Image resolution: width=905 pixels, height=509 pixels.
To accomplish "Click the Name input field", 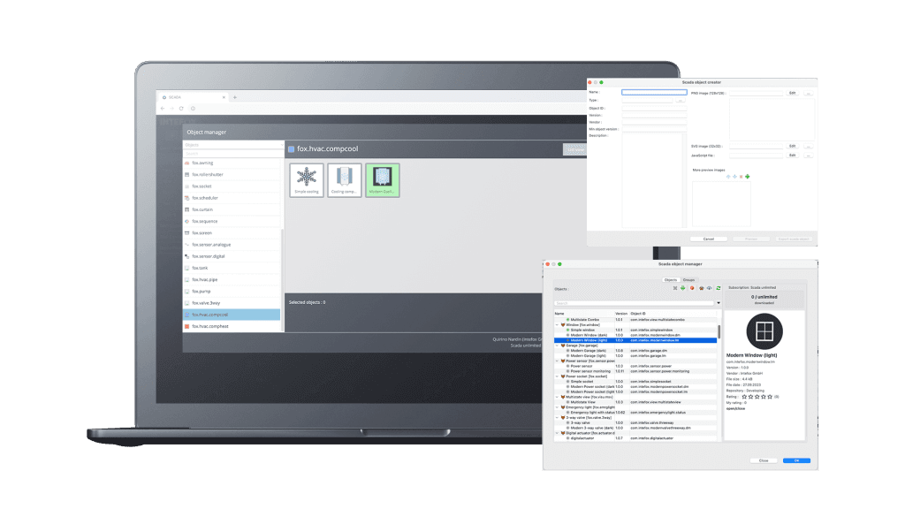I will point(654,92).
